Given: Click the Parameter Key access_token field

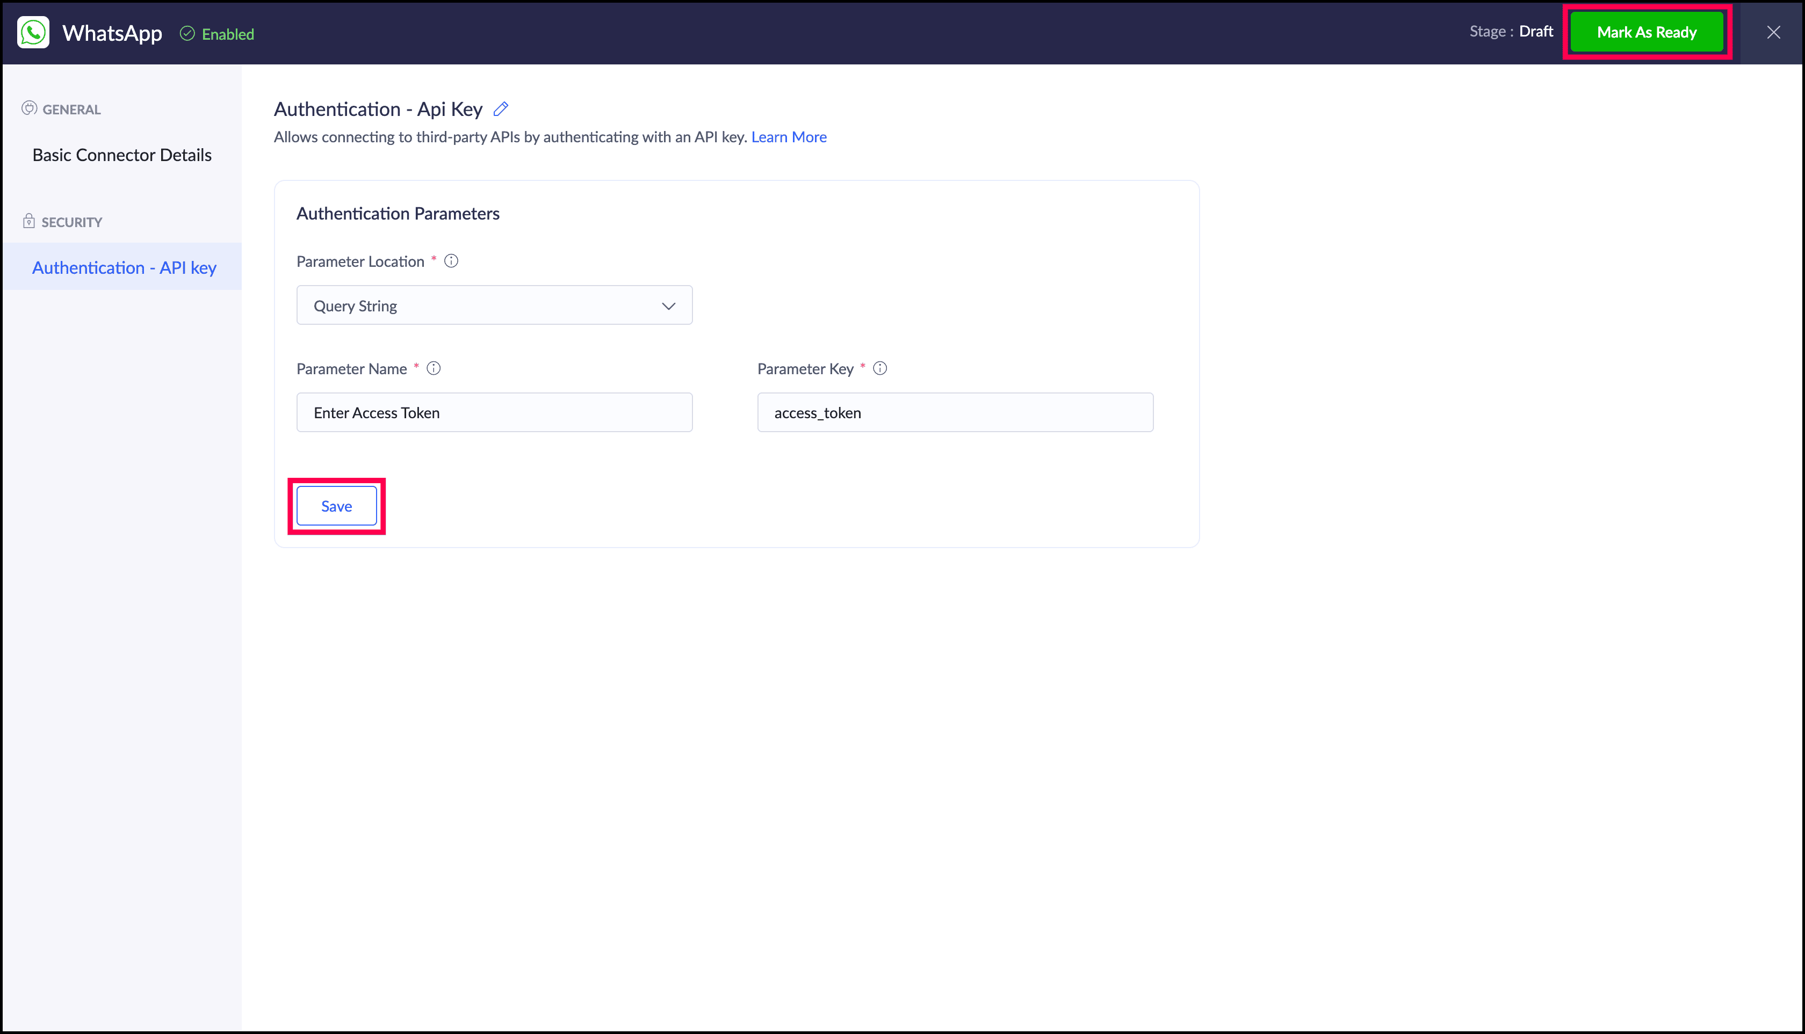Looking at the screenshot, I should click(x=955, y=413).
